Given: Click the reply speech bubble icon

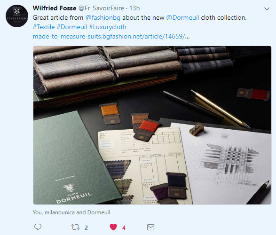Looking at the screenshot, I should (x=38, y=227).
